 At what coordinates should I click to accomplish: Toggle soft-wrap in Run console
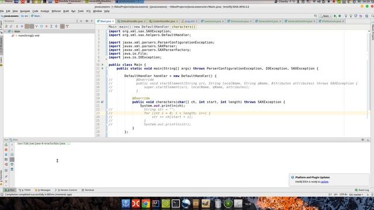(x=12, y=155)
